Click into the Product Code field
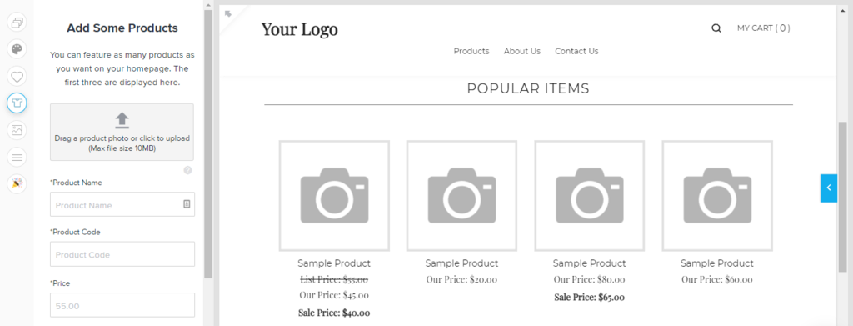 click(x=122, y=254)
